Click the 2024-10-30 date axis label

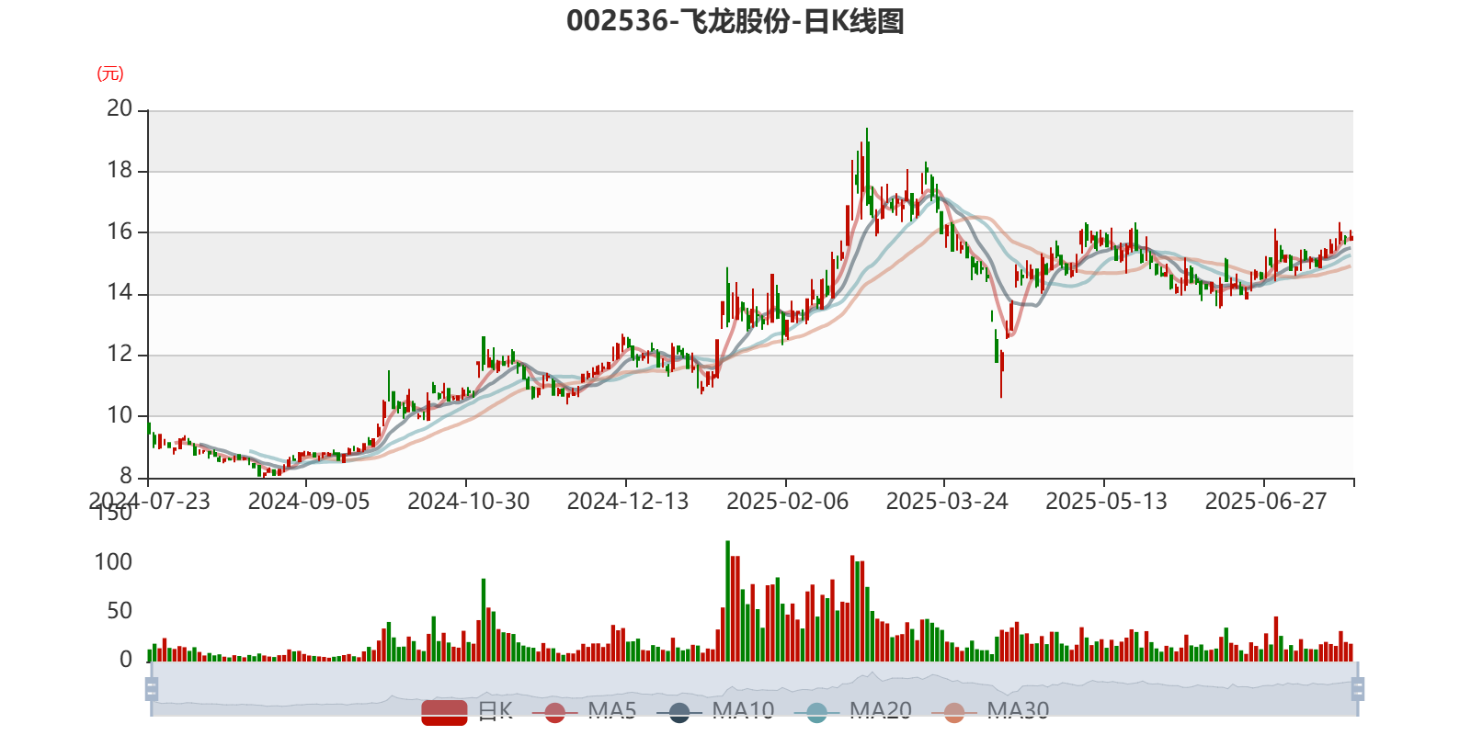pos(469,501)
